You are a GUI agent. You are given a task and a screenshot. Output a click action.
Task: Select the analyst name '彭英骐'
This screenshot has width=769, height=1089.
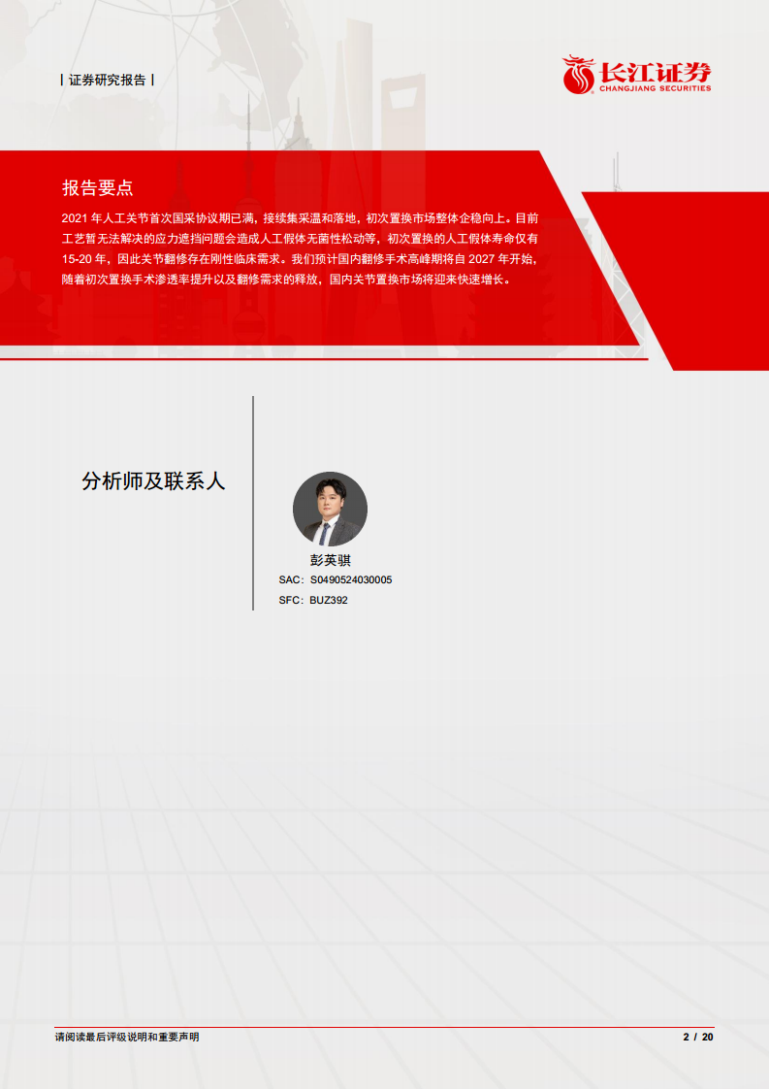[331, 560]
